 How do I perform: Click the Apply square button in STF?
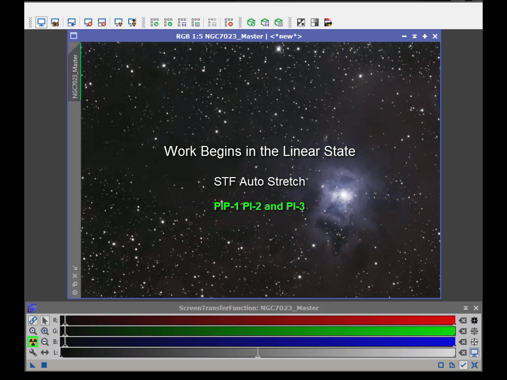(44, 365)
